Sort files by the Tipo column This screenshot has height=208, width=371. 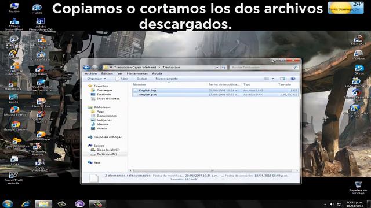tap(247, 84)
